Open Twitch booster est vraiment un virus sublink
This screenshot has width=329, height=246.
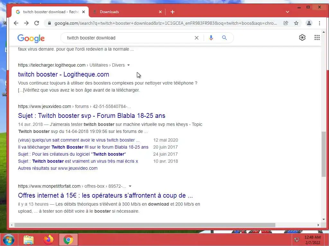tap(78, 161)
